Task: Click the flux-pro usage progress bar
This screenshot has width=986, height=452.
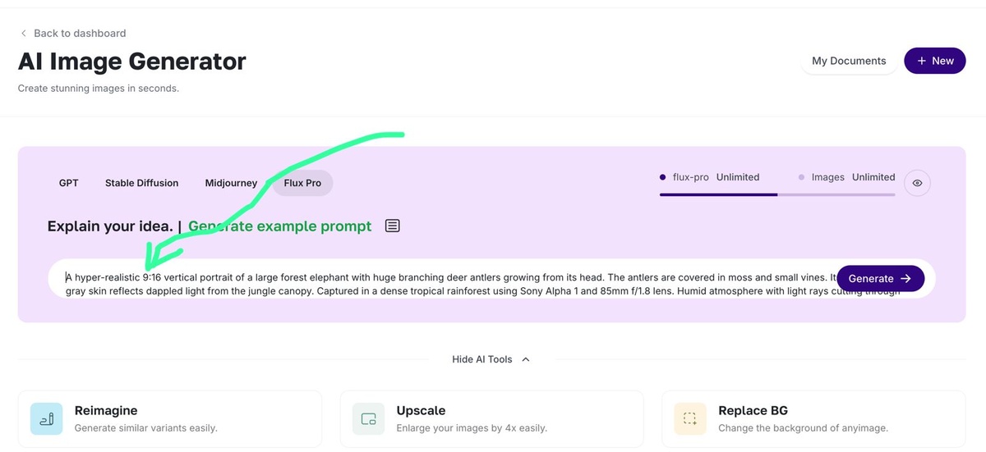Action: (777, 194)
